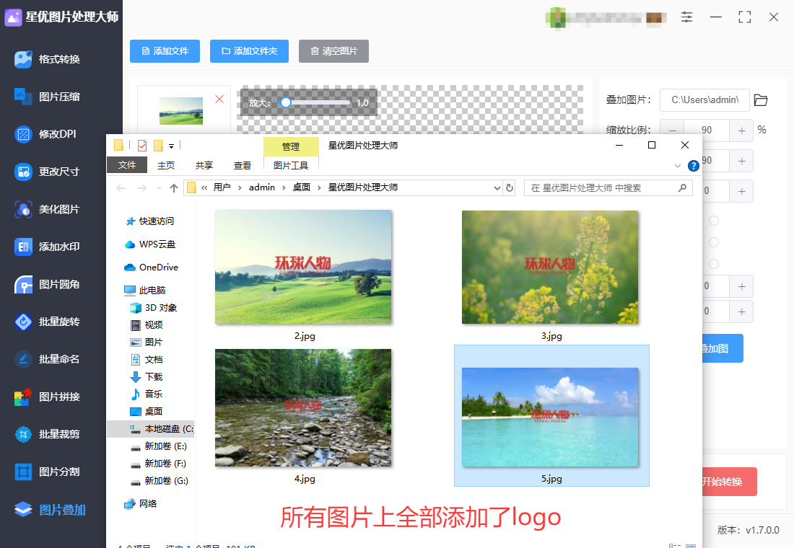794x548 pixels.
Task: Click the 叠加图片 file path field
Action: click(704, 100)
